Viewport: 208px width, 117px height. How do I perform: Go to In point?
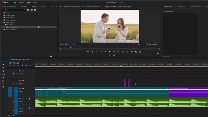101,52
